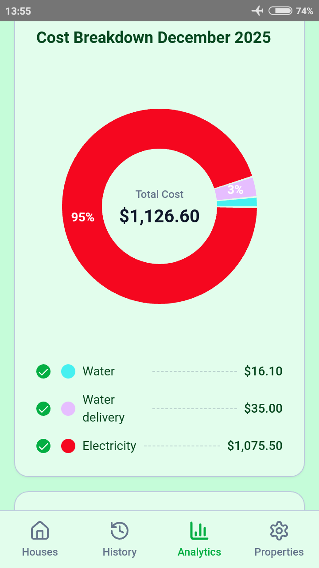The image size is (319, 568).
Task: Switch to the History tab label
Action: click(x=120, y=552)
